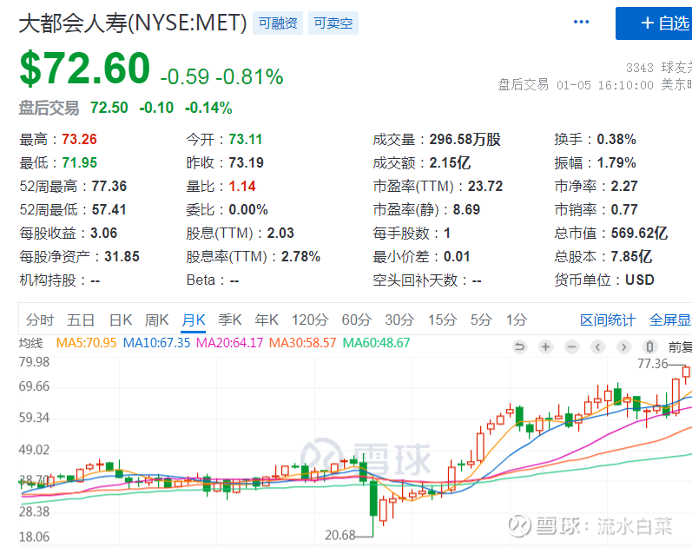
Task: Click the 最高 value 73.26
Action: tap(79, 140)
